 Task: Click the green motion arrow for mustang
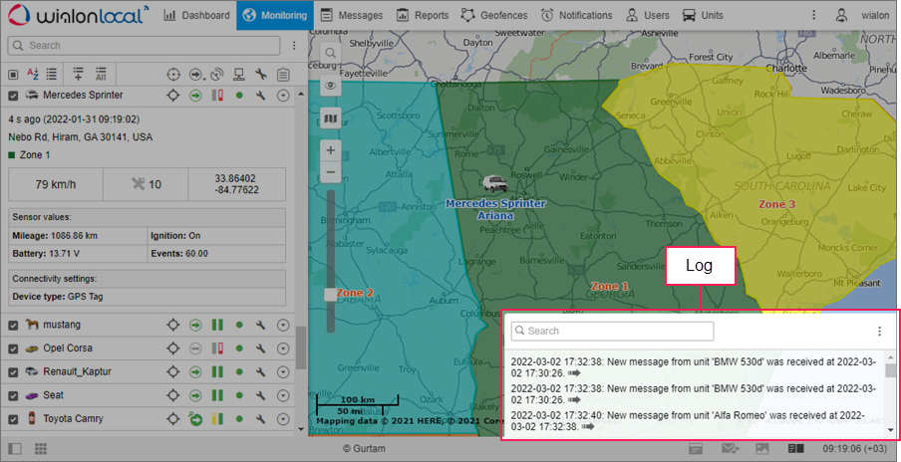coord(195,326)
